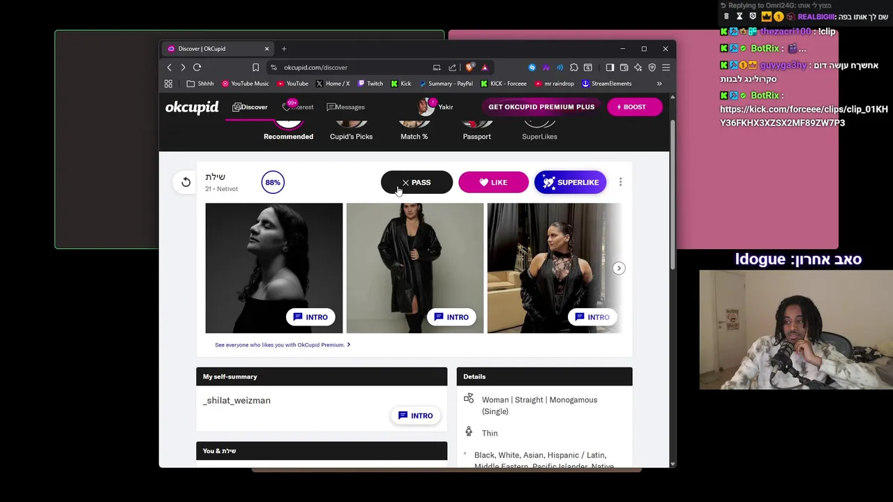Click the share icon in the address bar
893x502 pixels.
452,68
